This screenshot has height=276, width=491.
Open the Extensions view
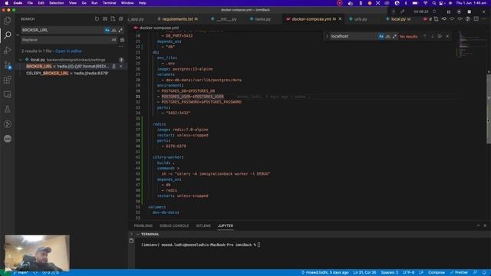pos(7,80)
